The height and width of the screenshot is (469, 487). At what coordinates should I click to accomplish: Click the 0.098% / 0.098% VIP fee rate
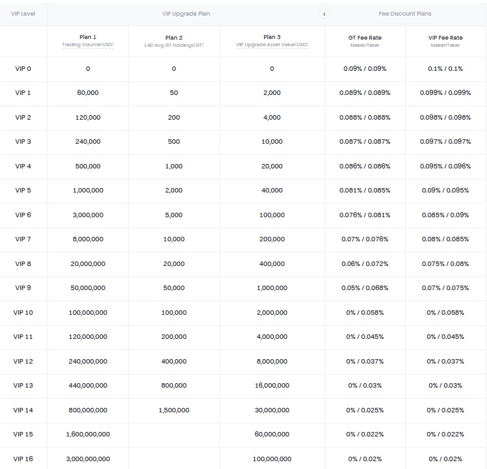point(445,118)
